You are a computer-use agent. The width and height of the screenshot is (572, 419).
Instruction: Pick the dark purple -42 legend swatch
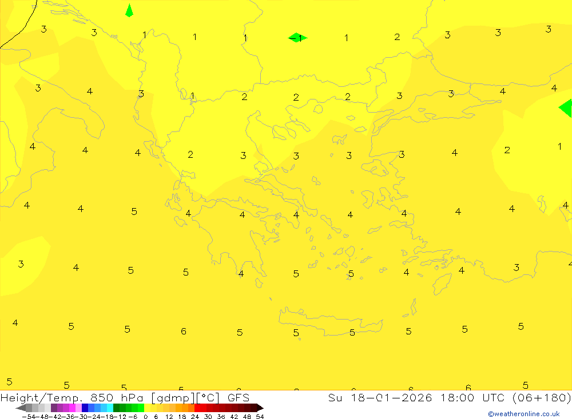54,408
